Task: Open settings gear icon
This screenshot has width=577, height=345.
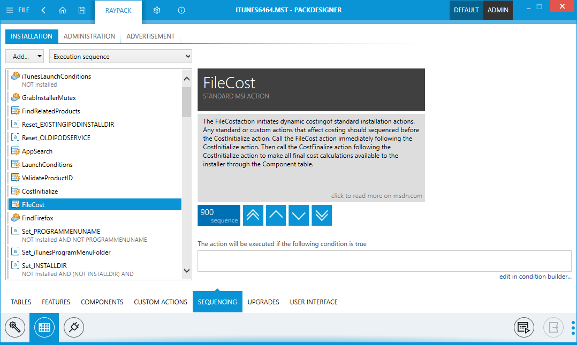Action: coord(157,10)
